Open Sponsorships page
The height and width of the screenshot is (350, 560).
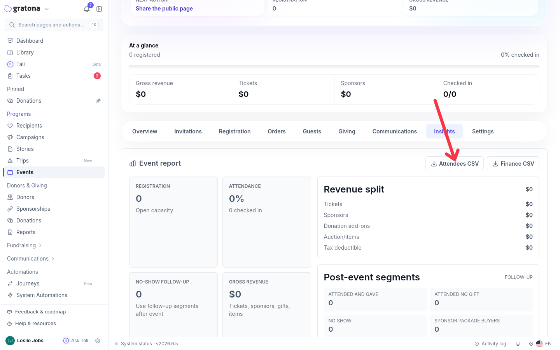(x=54, y=209)
